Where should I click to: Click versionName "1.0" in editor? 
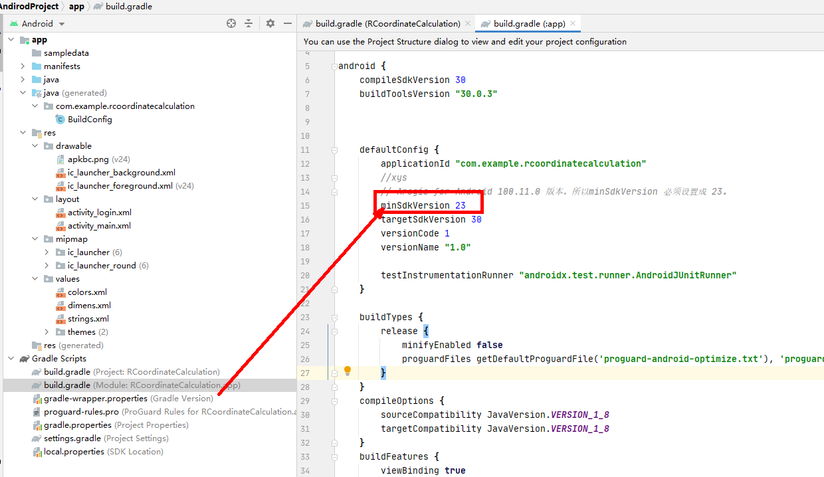pyautogui.click(x=425, y=247)
